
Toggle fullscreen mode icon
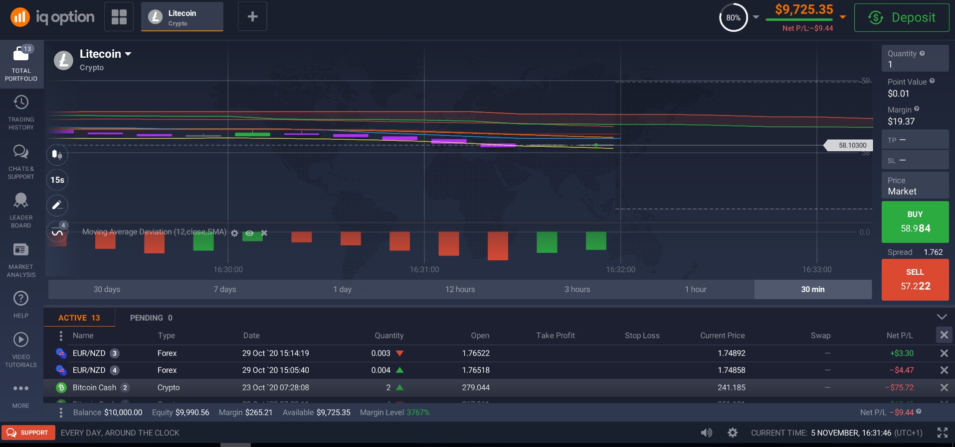(942, 433)
